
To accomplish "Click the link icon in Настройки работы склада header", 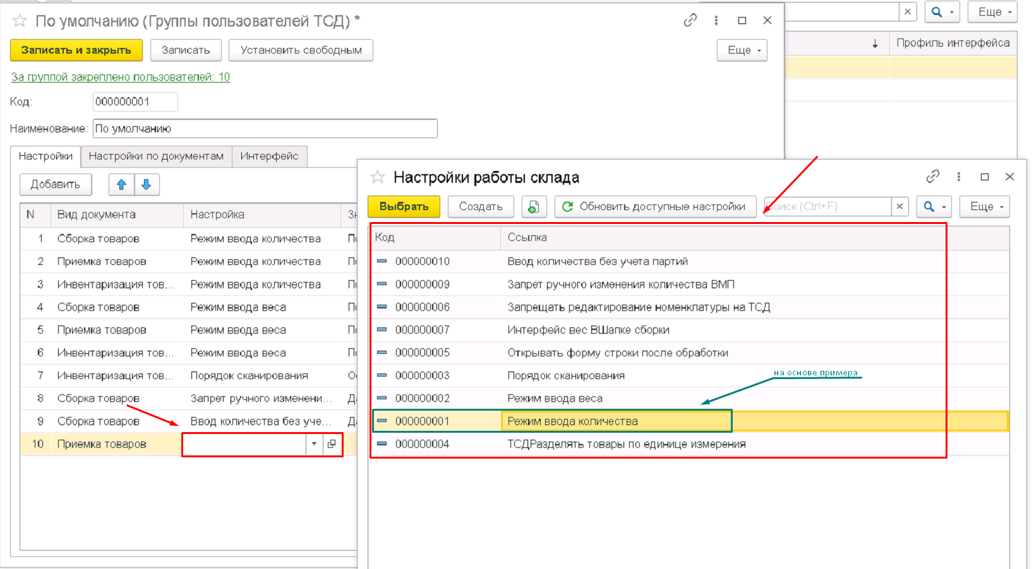I will point(932,177).
